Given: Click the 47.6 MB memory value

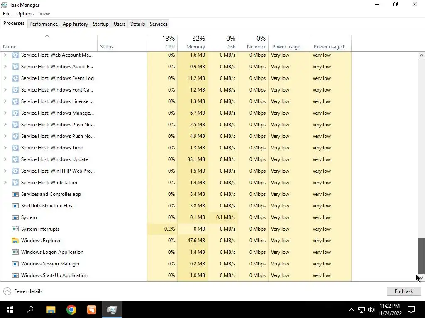Looking at the screenshot, I should click(x=196, y=241).
